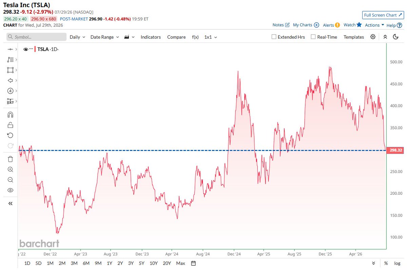
Task: Expand line tool submenu arrow
Action: pos(16,49)
